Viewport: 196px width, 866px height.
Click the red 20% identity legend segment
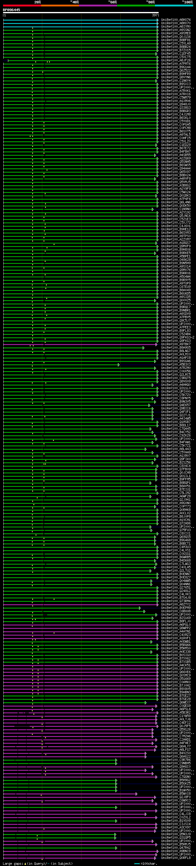(x=22, y=6)
